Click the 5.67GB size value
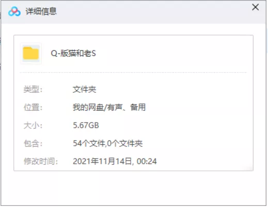The height and width of the screenshot is (208, 268). [x=86, y=125]
